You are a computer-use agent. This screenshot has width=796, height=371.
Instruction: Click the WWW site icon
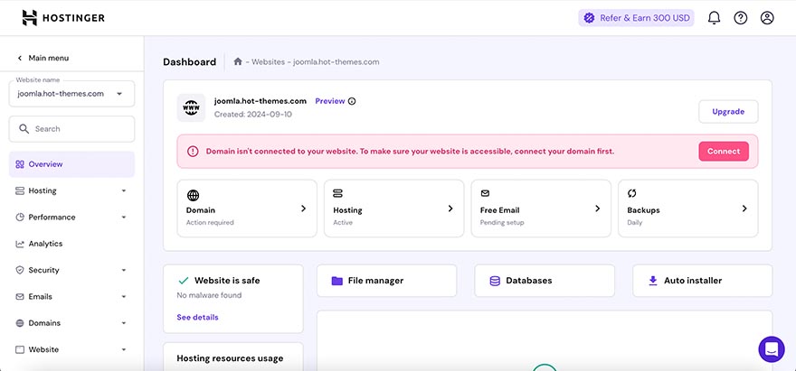tap(192, 107)
